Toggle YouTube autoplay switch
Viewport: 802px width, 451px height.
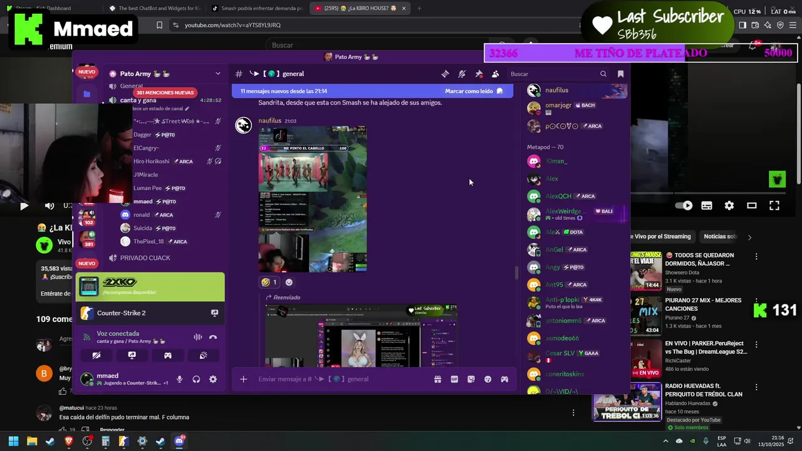pos(684,205)
